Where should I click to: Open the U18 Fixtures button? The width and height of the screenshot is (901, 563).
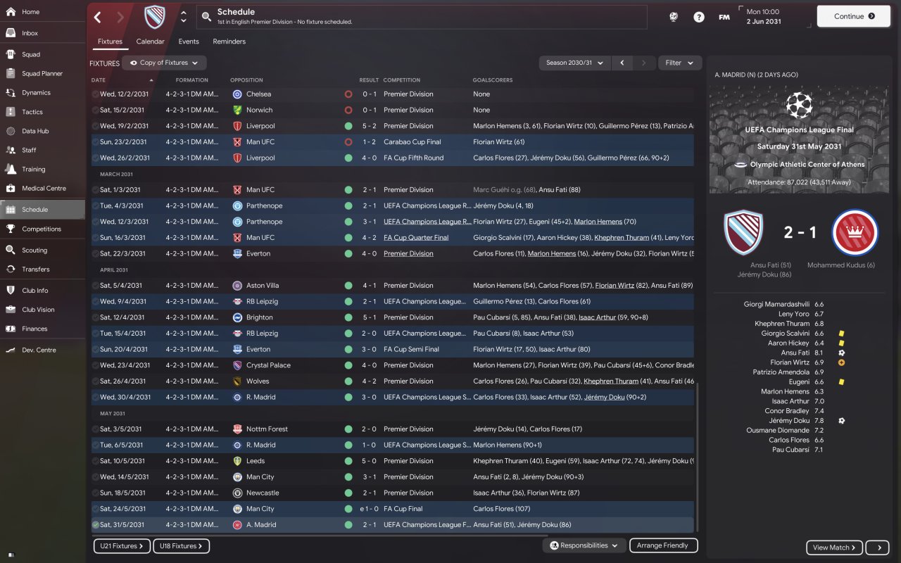[x=181, y=545]
